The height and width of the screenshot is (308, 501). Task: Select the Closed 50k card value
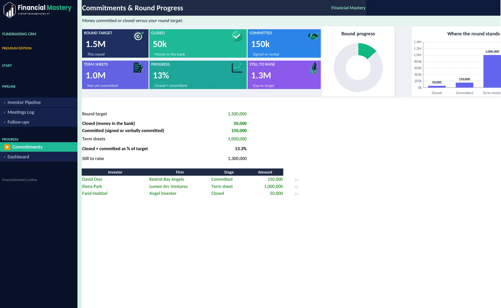(x=160, y=44)
